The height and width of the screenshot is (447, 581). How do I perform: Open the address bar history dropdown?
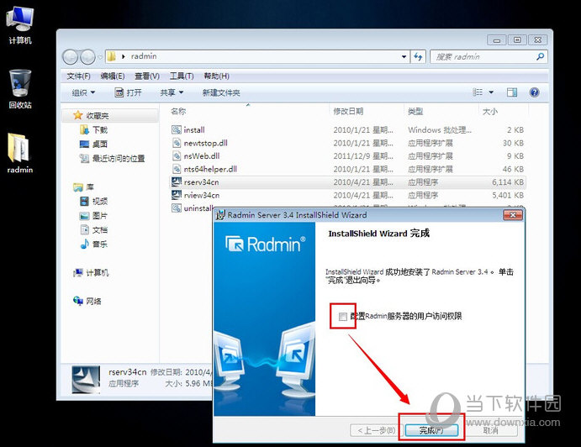pyautogui.click(x=404, y=56)
